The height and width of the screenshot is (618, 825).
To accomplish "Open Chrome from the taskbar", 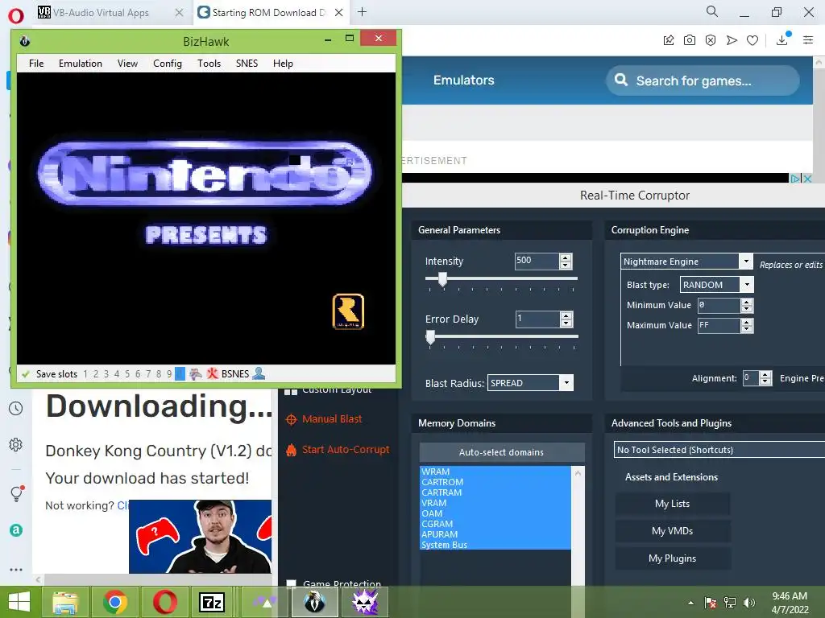I will click(115, 602).
